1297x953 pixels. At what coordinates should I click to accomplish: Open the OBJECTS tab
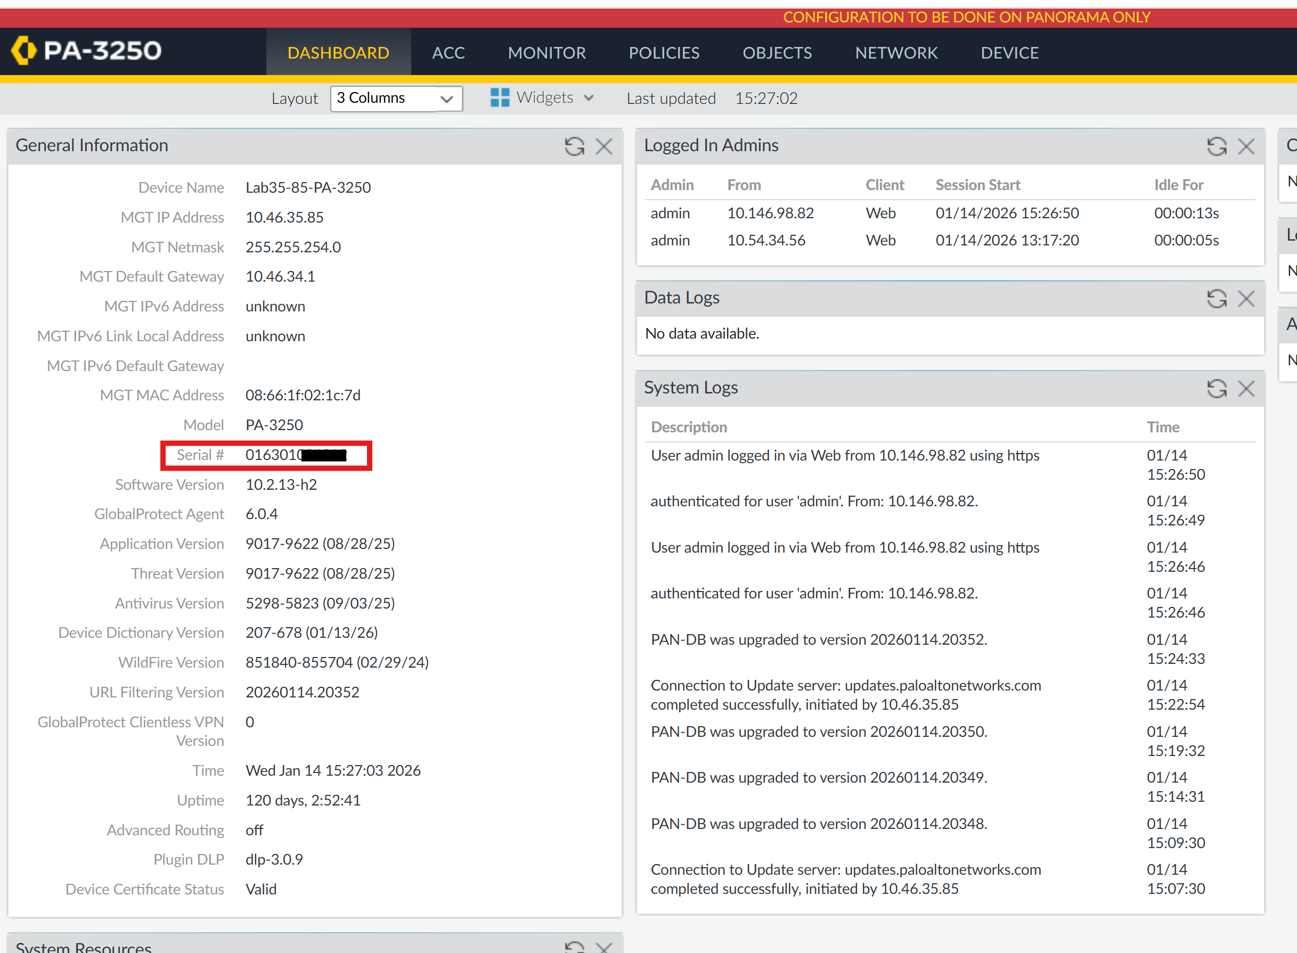pyautogui.click(x=777, y=53)
